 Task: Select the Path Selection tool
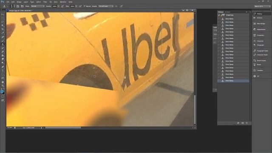3,74
